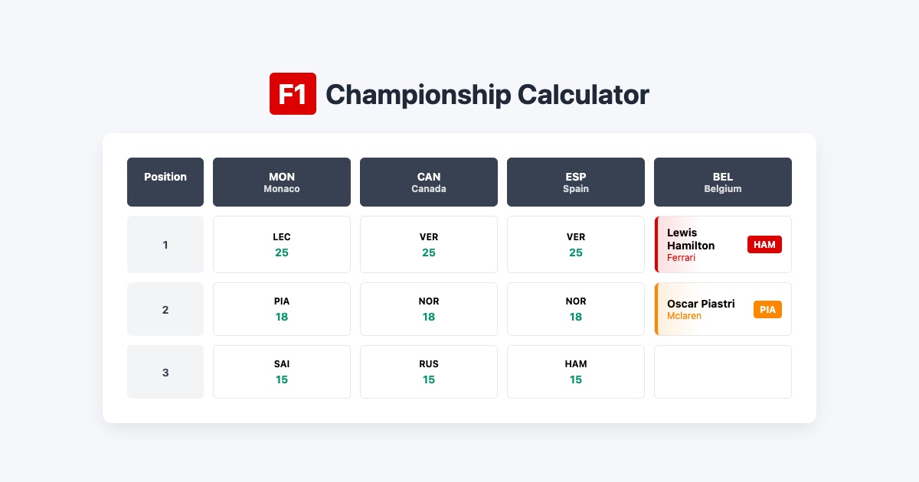The width and height of the screenshot is (919, 482).
Task: Click the F1 logo icon
Action: 293,93
